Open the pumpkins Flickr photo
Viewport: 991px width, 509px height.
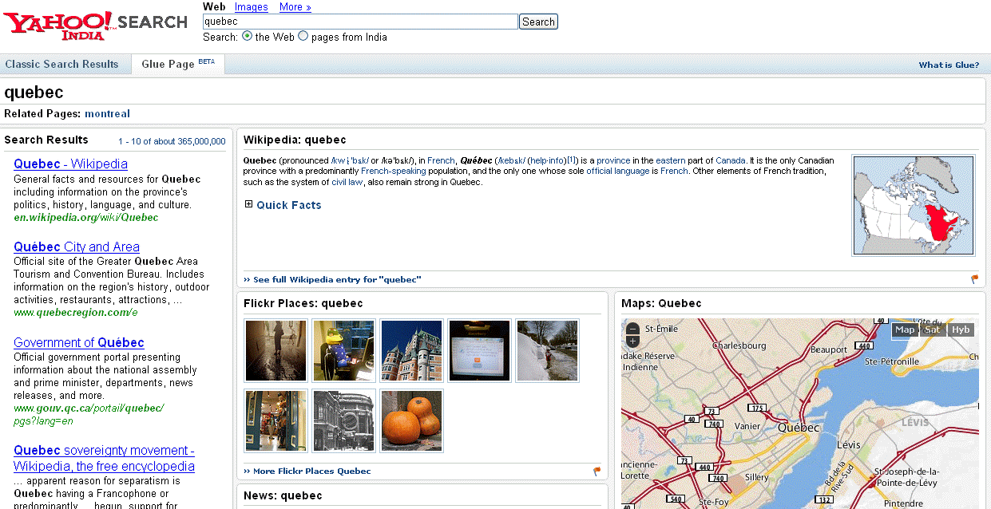tap(411, 420)
